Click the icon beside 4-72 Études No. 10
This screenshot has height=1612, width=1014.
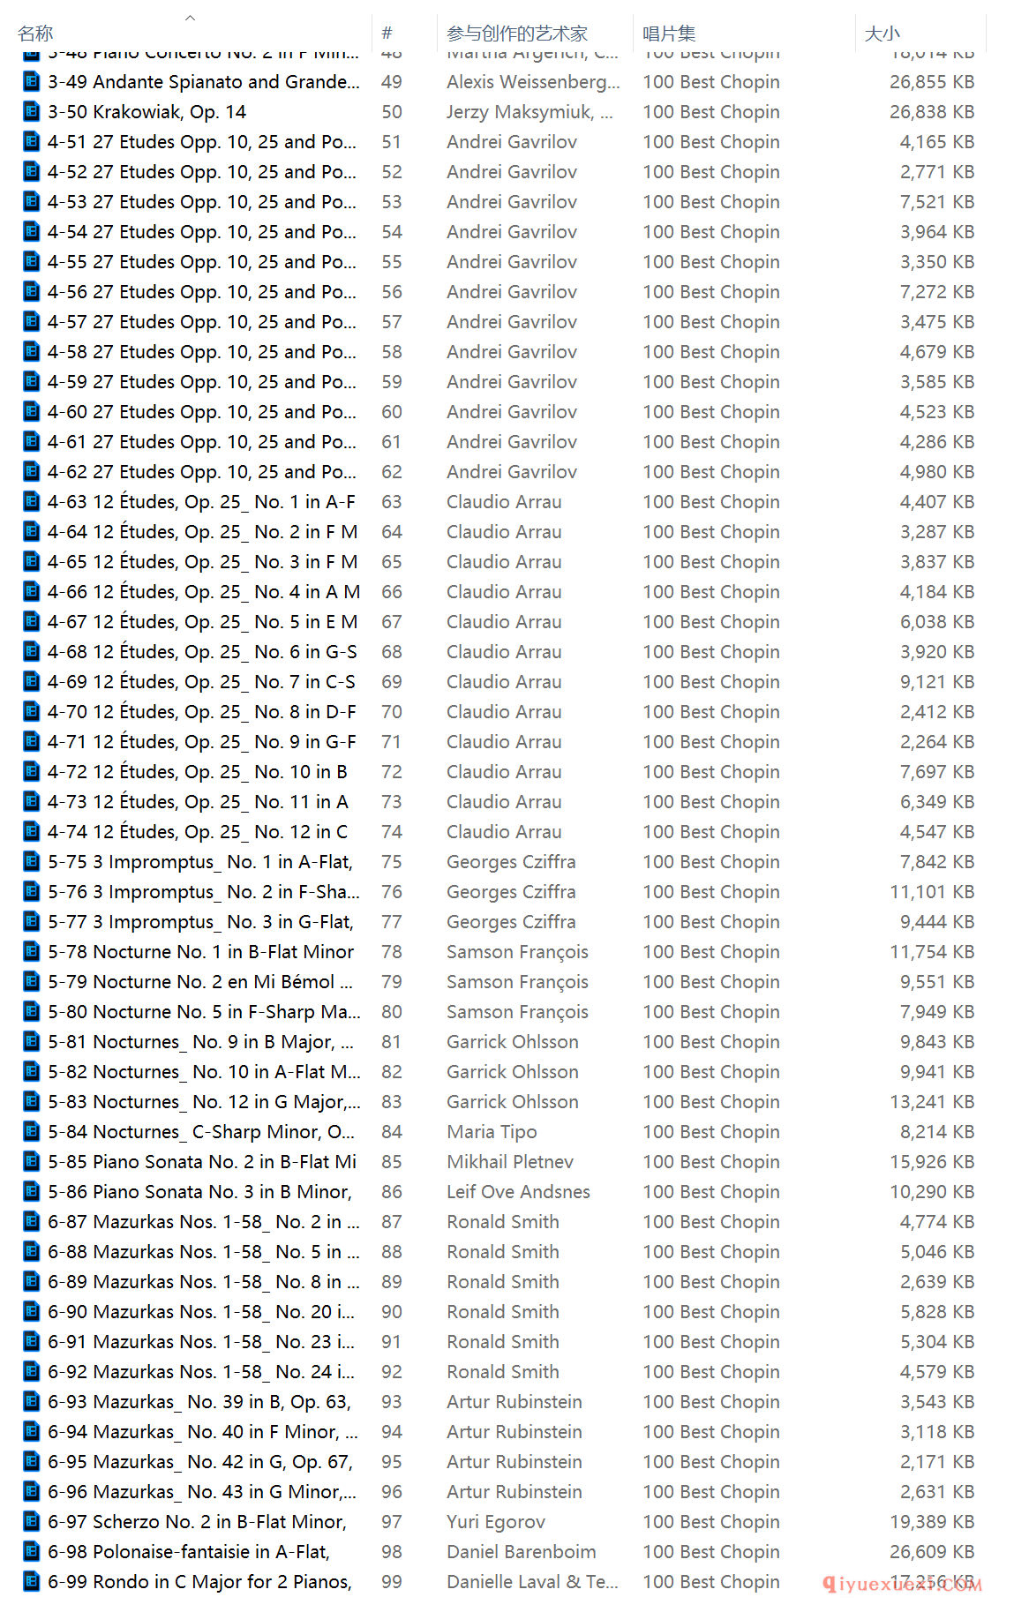tap(32, 772)
